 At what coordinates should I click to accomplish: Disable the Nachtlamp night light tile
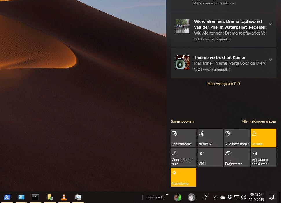point(183,177)
